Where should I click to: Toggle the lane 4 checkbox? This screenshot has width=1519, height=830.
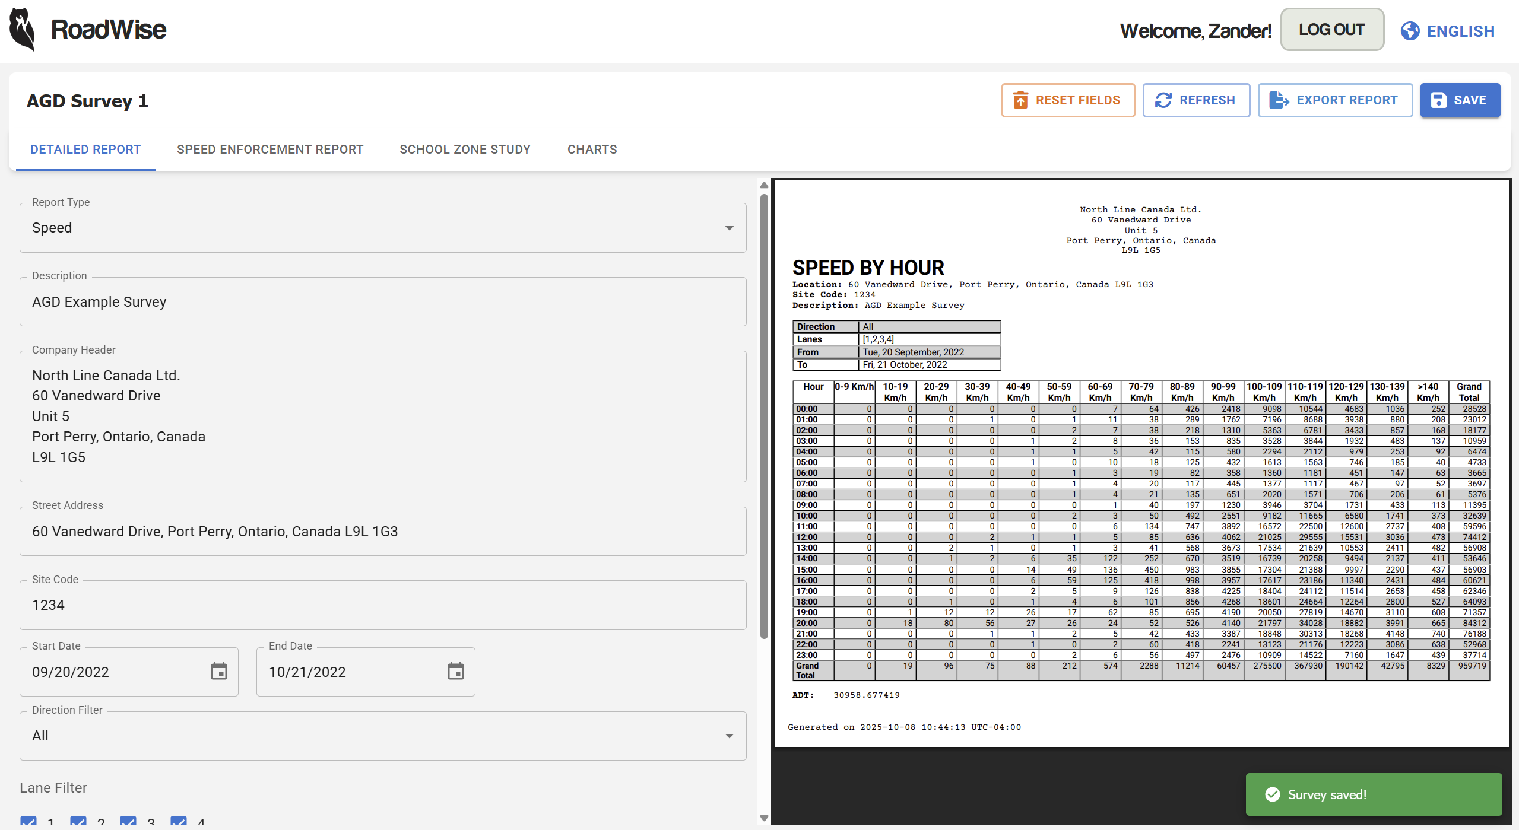click(x=178, y=822)
